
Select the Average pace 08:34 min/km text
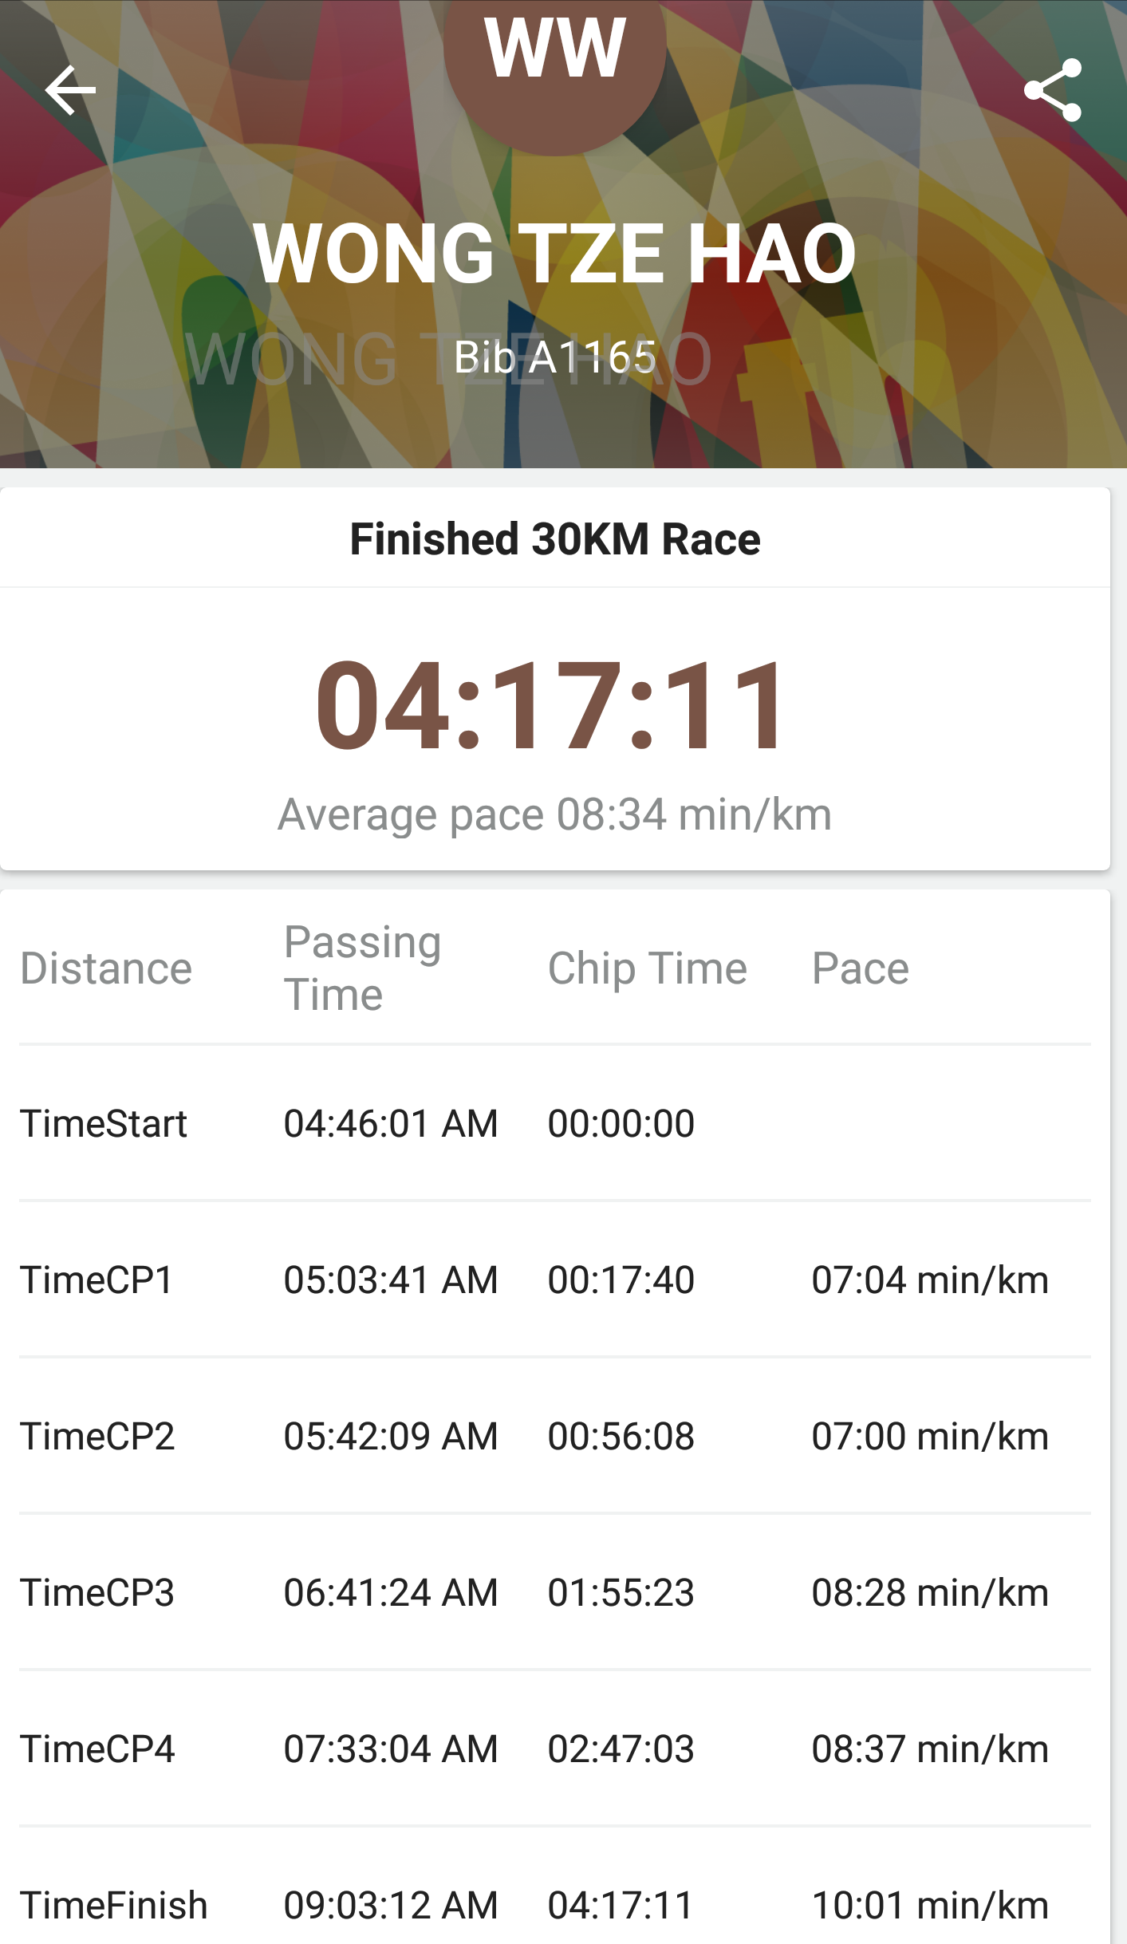(555, 814)
